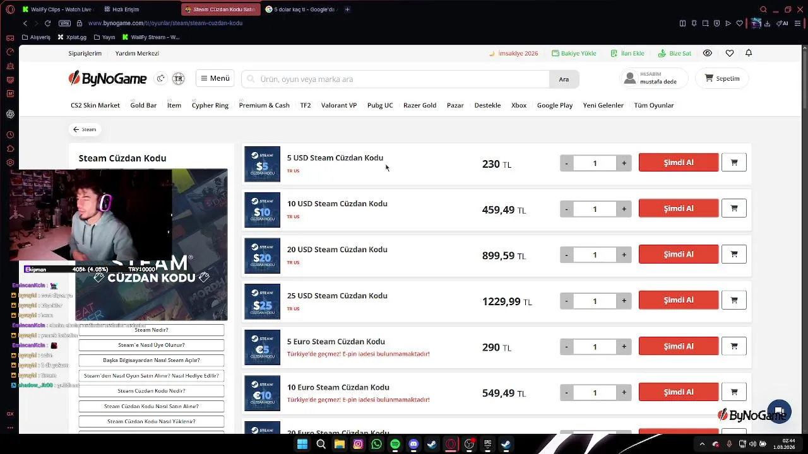Go back to previous page in browser
Viewport: 808px width, 454px height.
(x=25, y=23)
